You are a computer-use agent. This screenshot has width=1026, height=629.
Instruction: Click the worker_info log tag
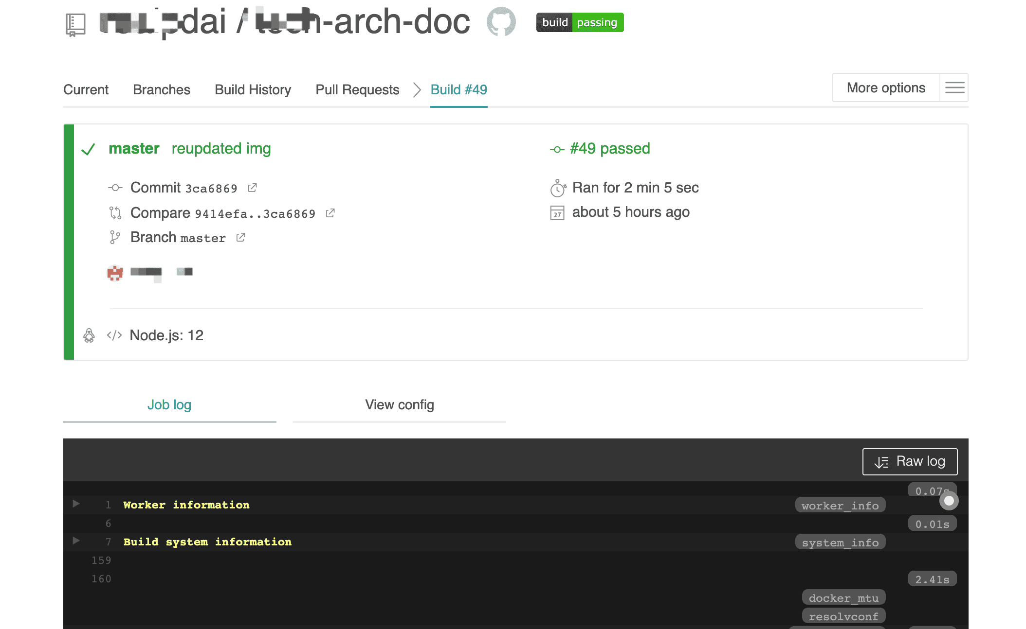click(840, 506)
